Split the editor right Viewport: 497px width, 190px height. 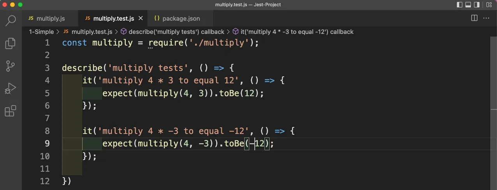coord(474,18)
